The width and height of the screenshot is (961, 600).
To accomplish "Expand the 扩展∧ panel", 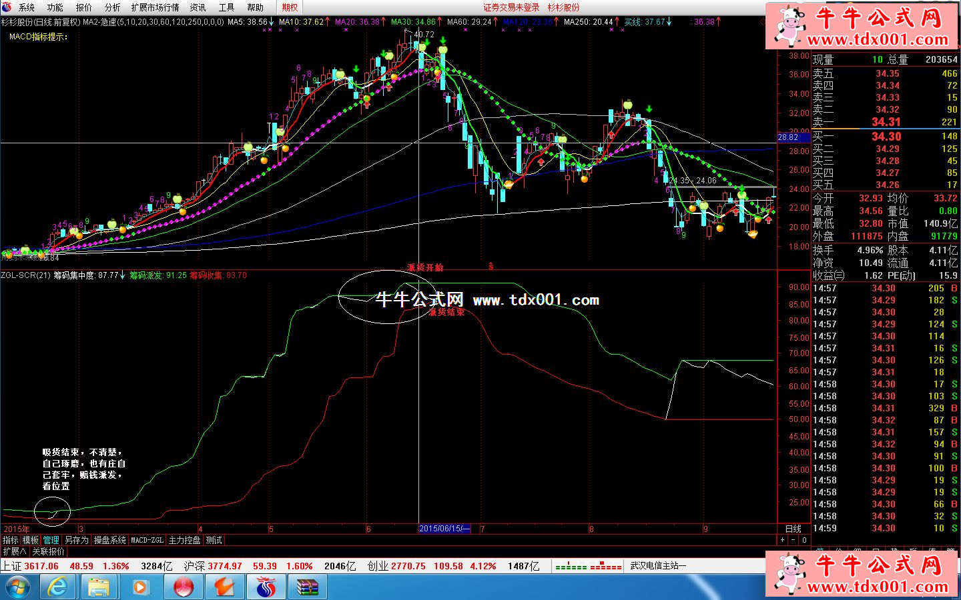I will click(15, 551).
